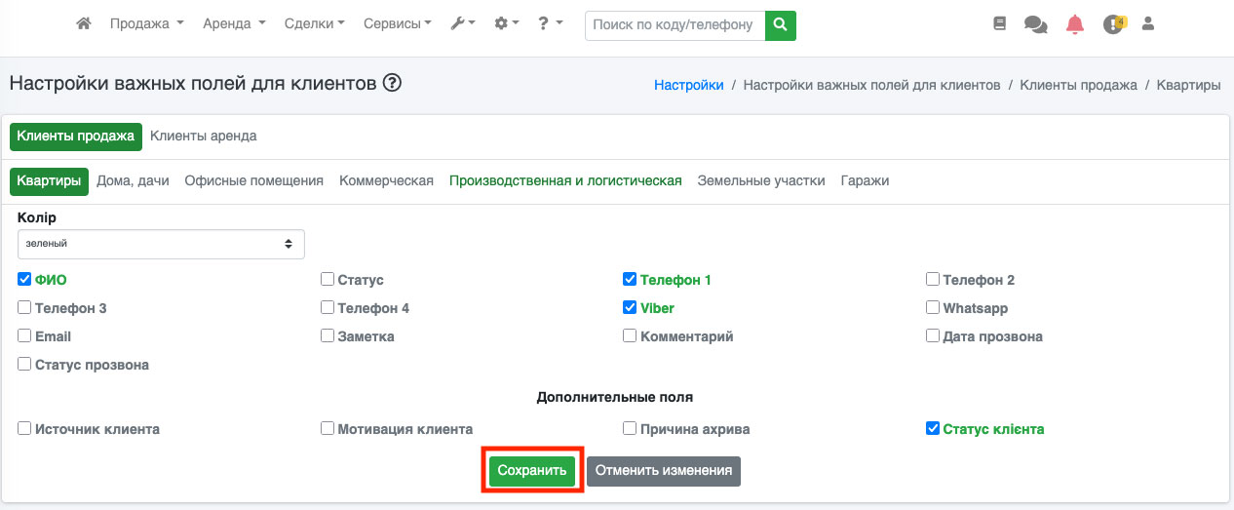Open the gear settings menu
This screenshot has width=1234, height=510.
pos(507,24)
